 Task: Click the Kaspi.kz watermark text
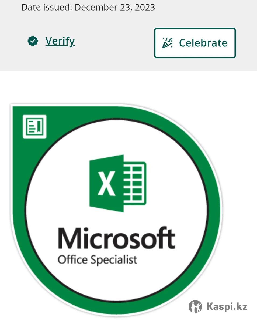tap(227, 307)
